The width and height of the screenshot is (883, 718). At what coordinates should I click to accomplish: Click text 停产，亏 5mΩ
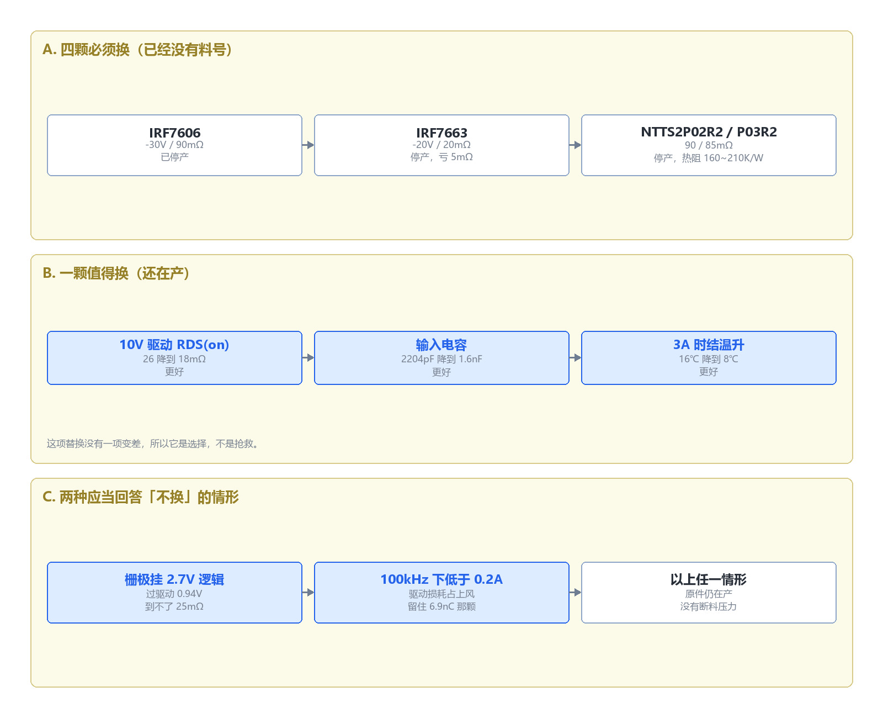pos(441,157)
